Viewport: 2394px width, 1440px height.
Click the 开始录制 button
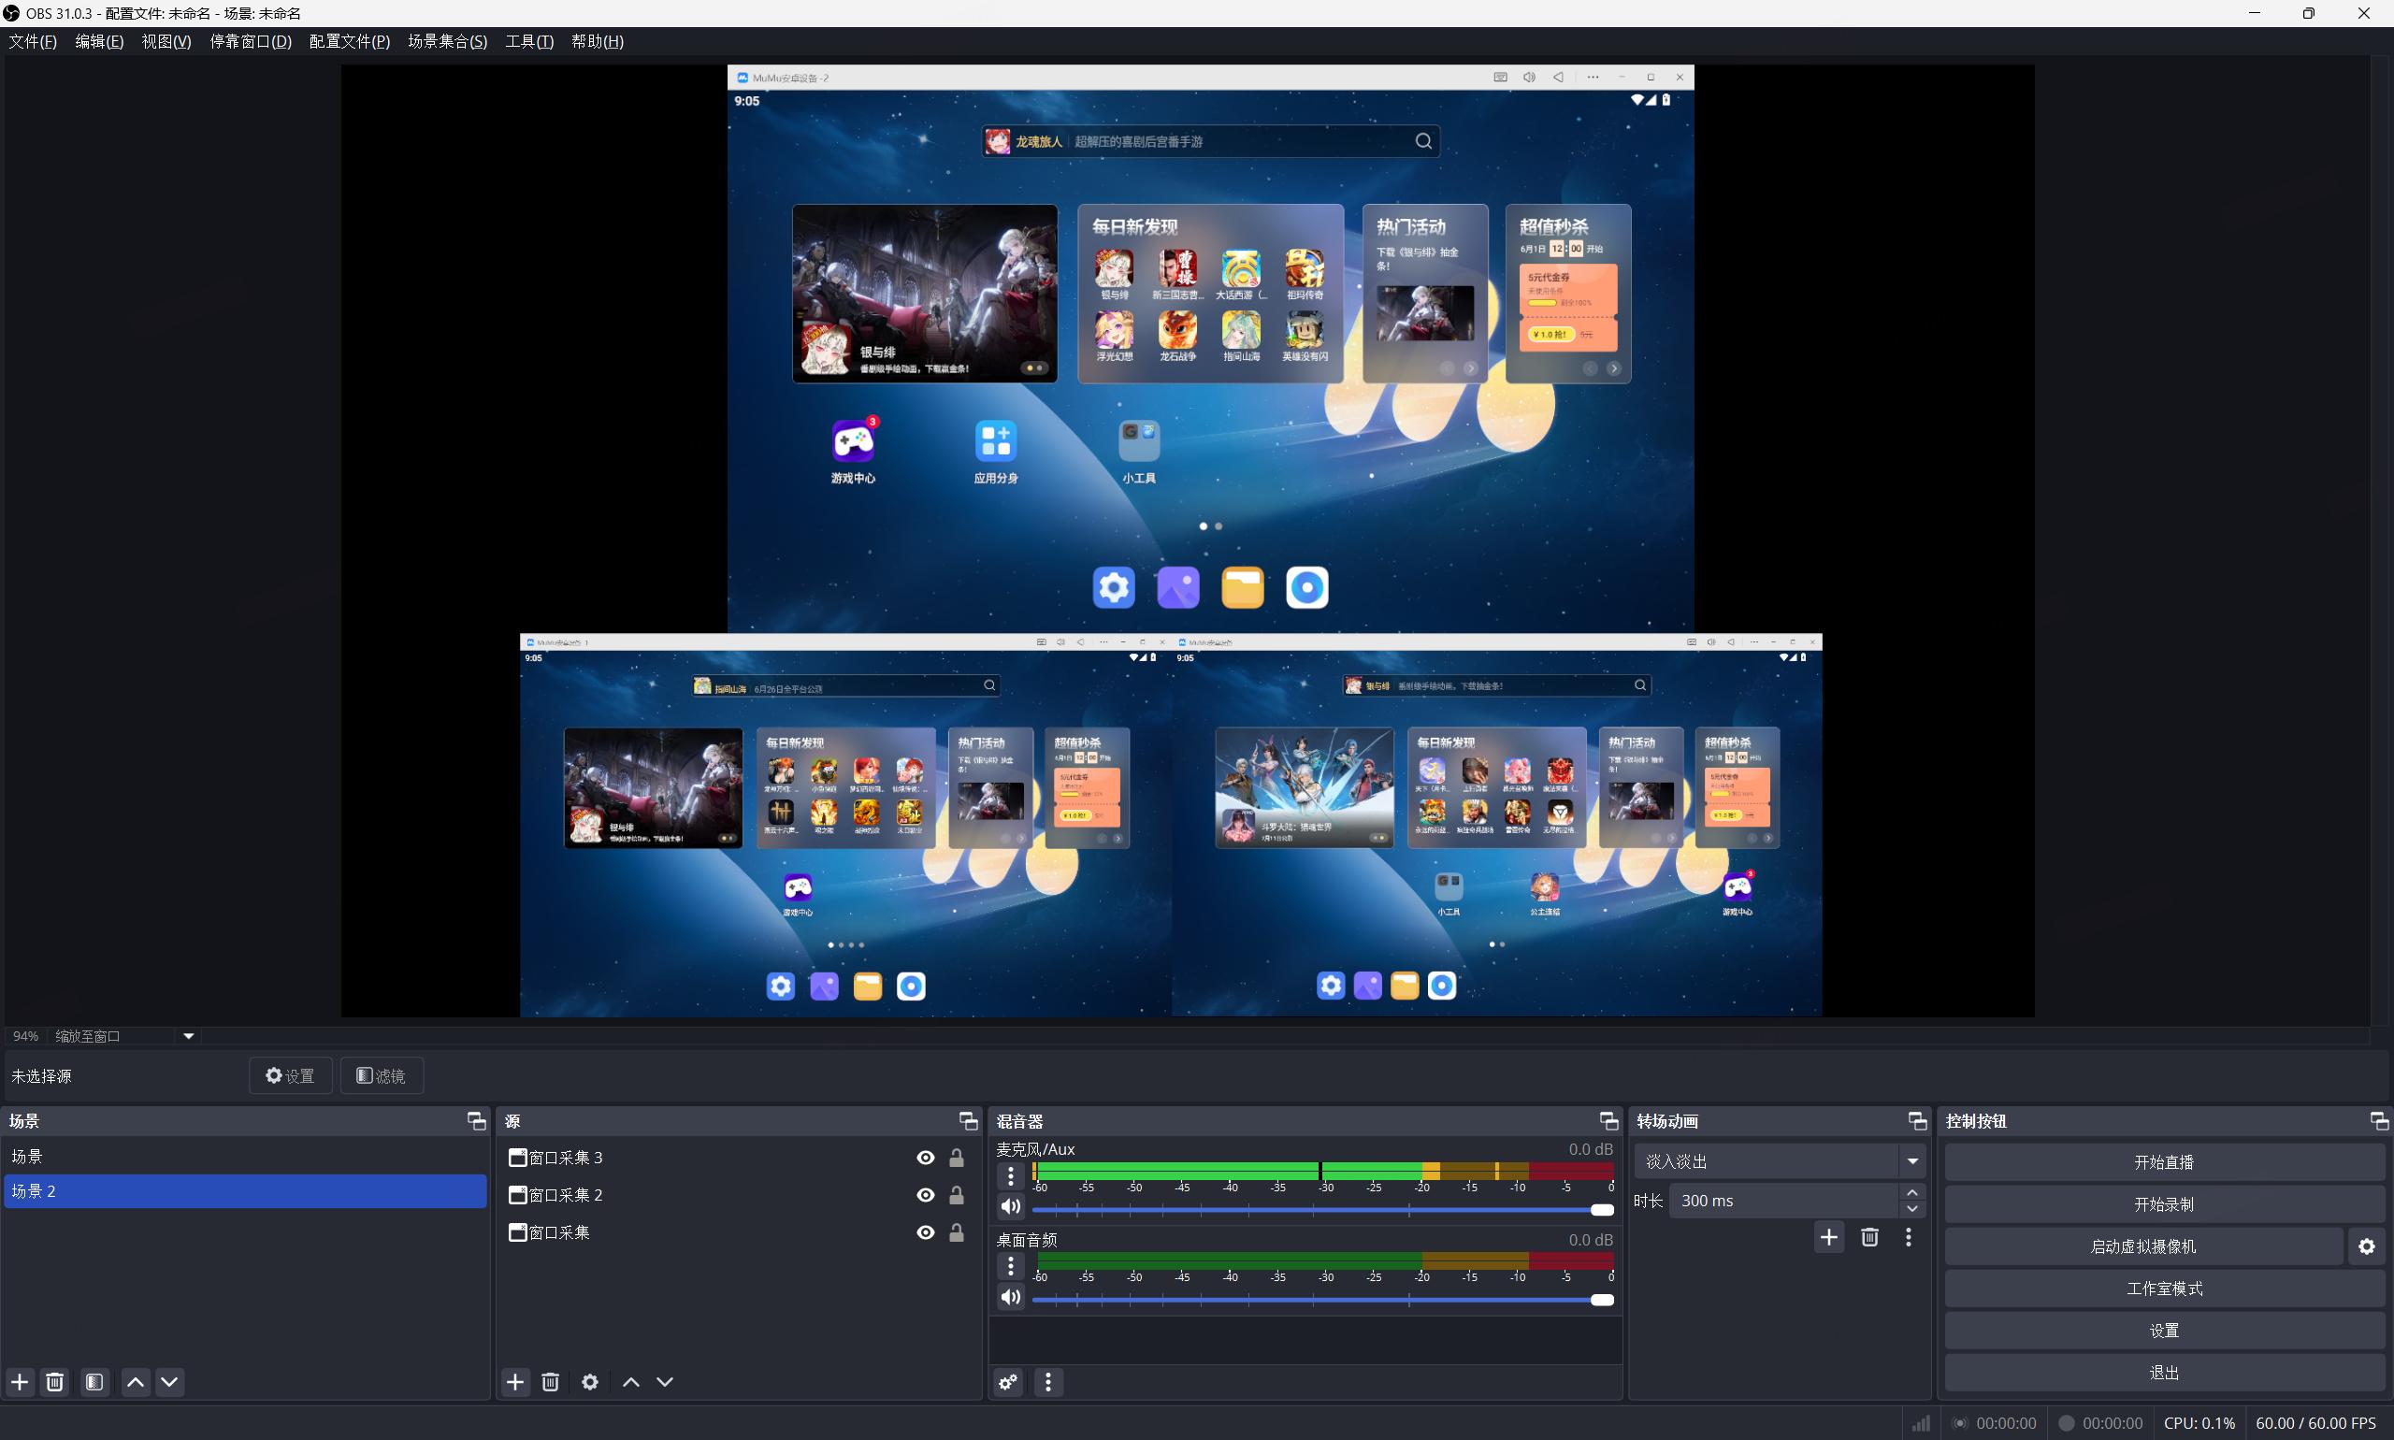pos(2163,1204)
